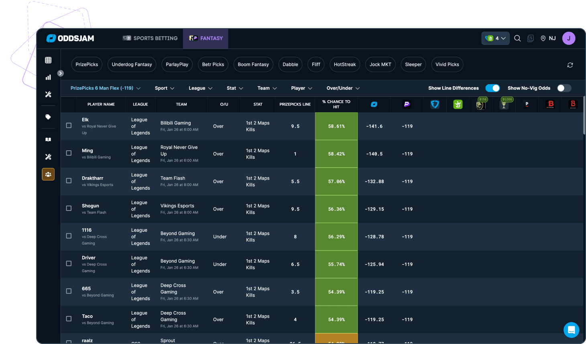Expand the Team filter dropdown
The width and height of the screenshot is (586, 344).
267,88
